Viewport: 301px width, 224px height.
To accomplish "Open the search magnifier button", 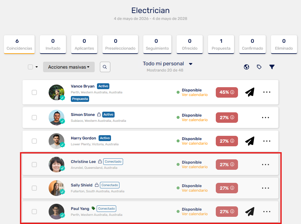I will (x=105, y=67).
